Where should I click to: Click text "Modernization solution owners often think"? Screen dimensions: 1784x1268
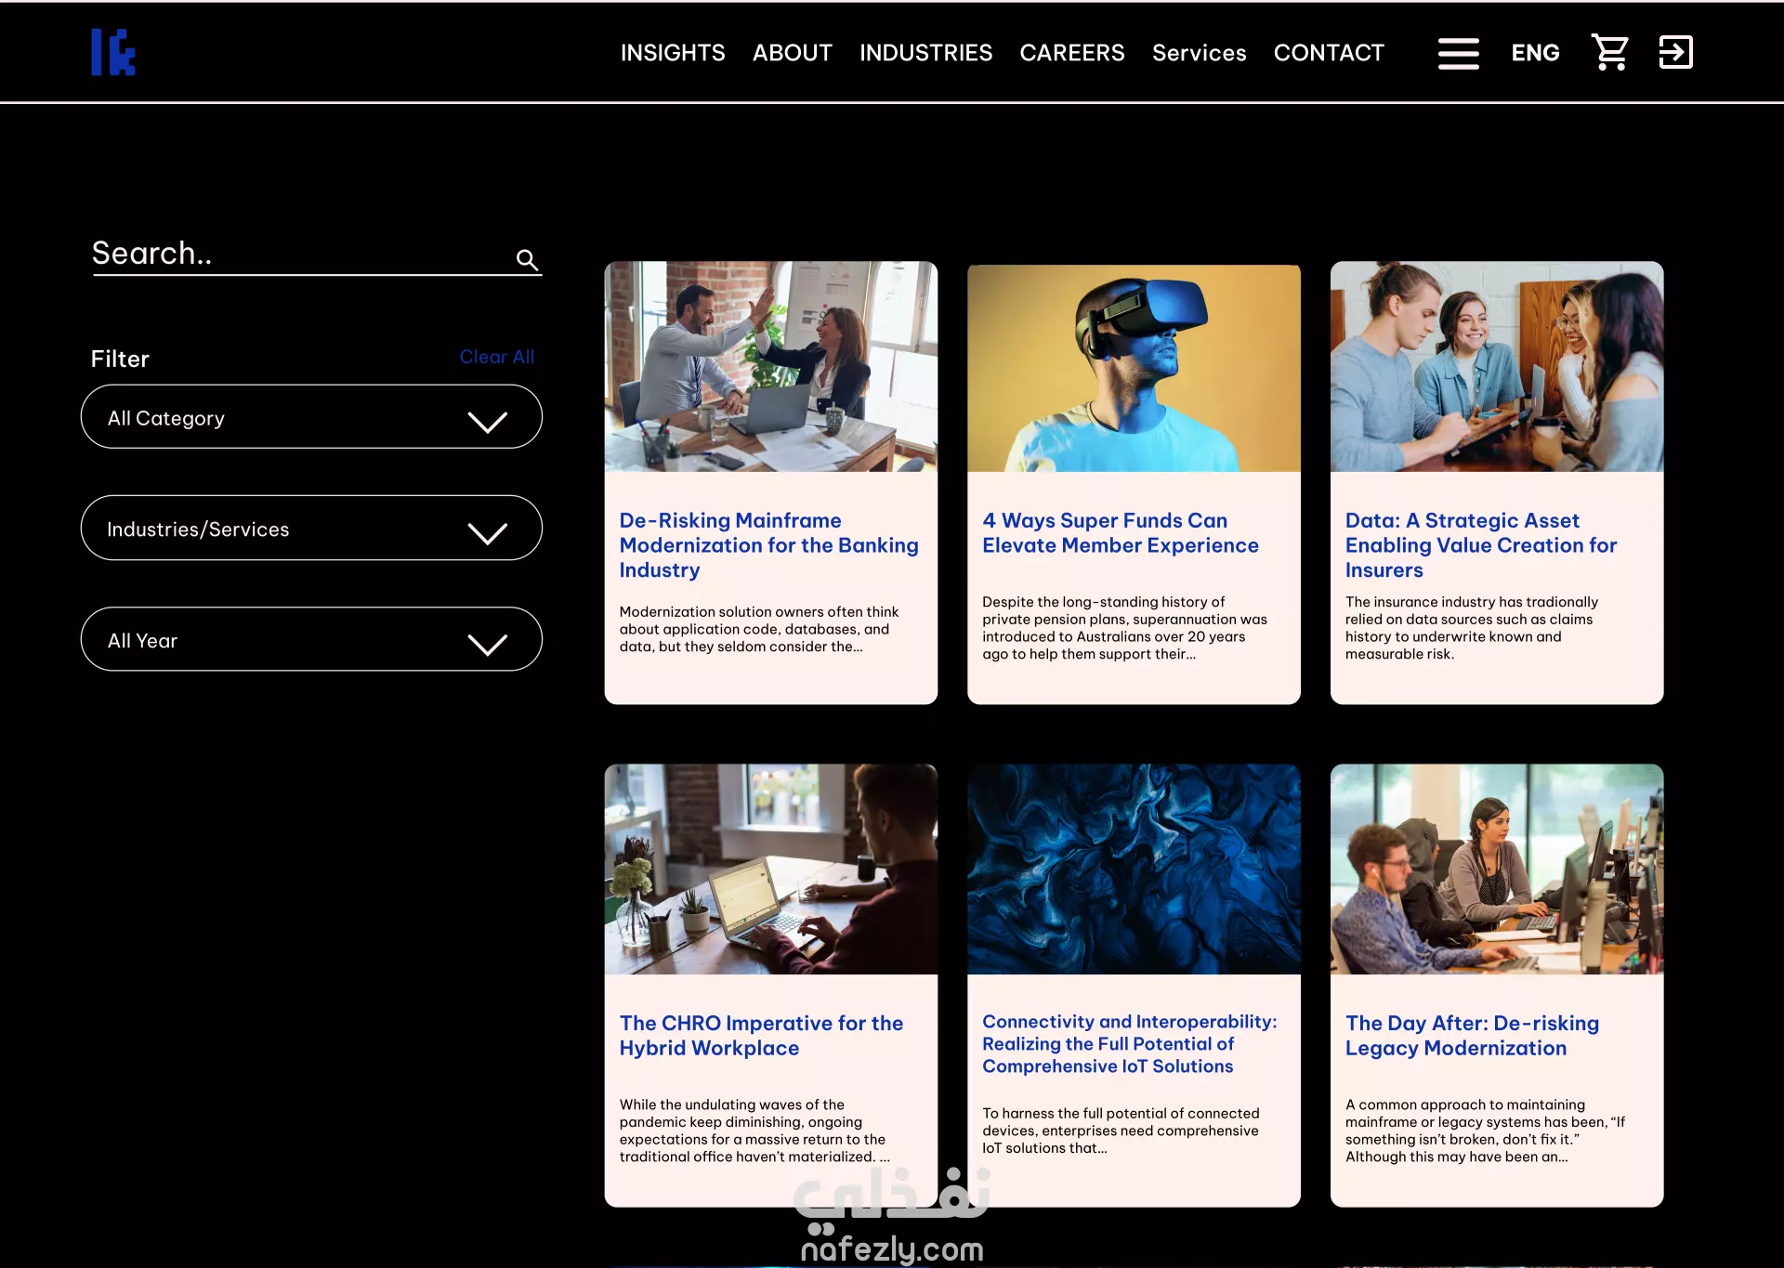(x=758, y=612)
